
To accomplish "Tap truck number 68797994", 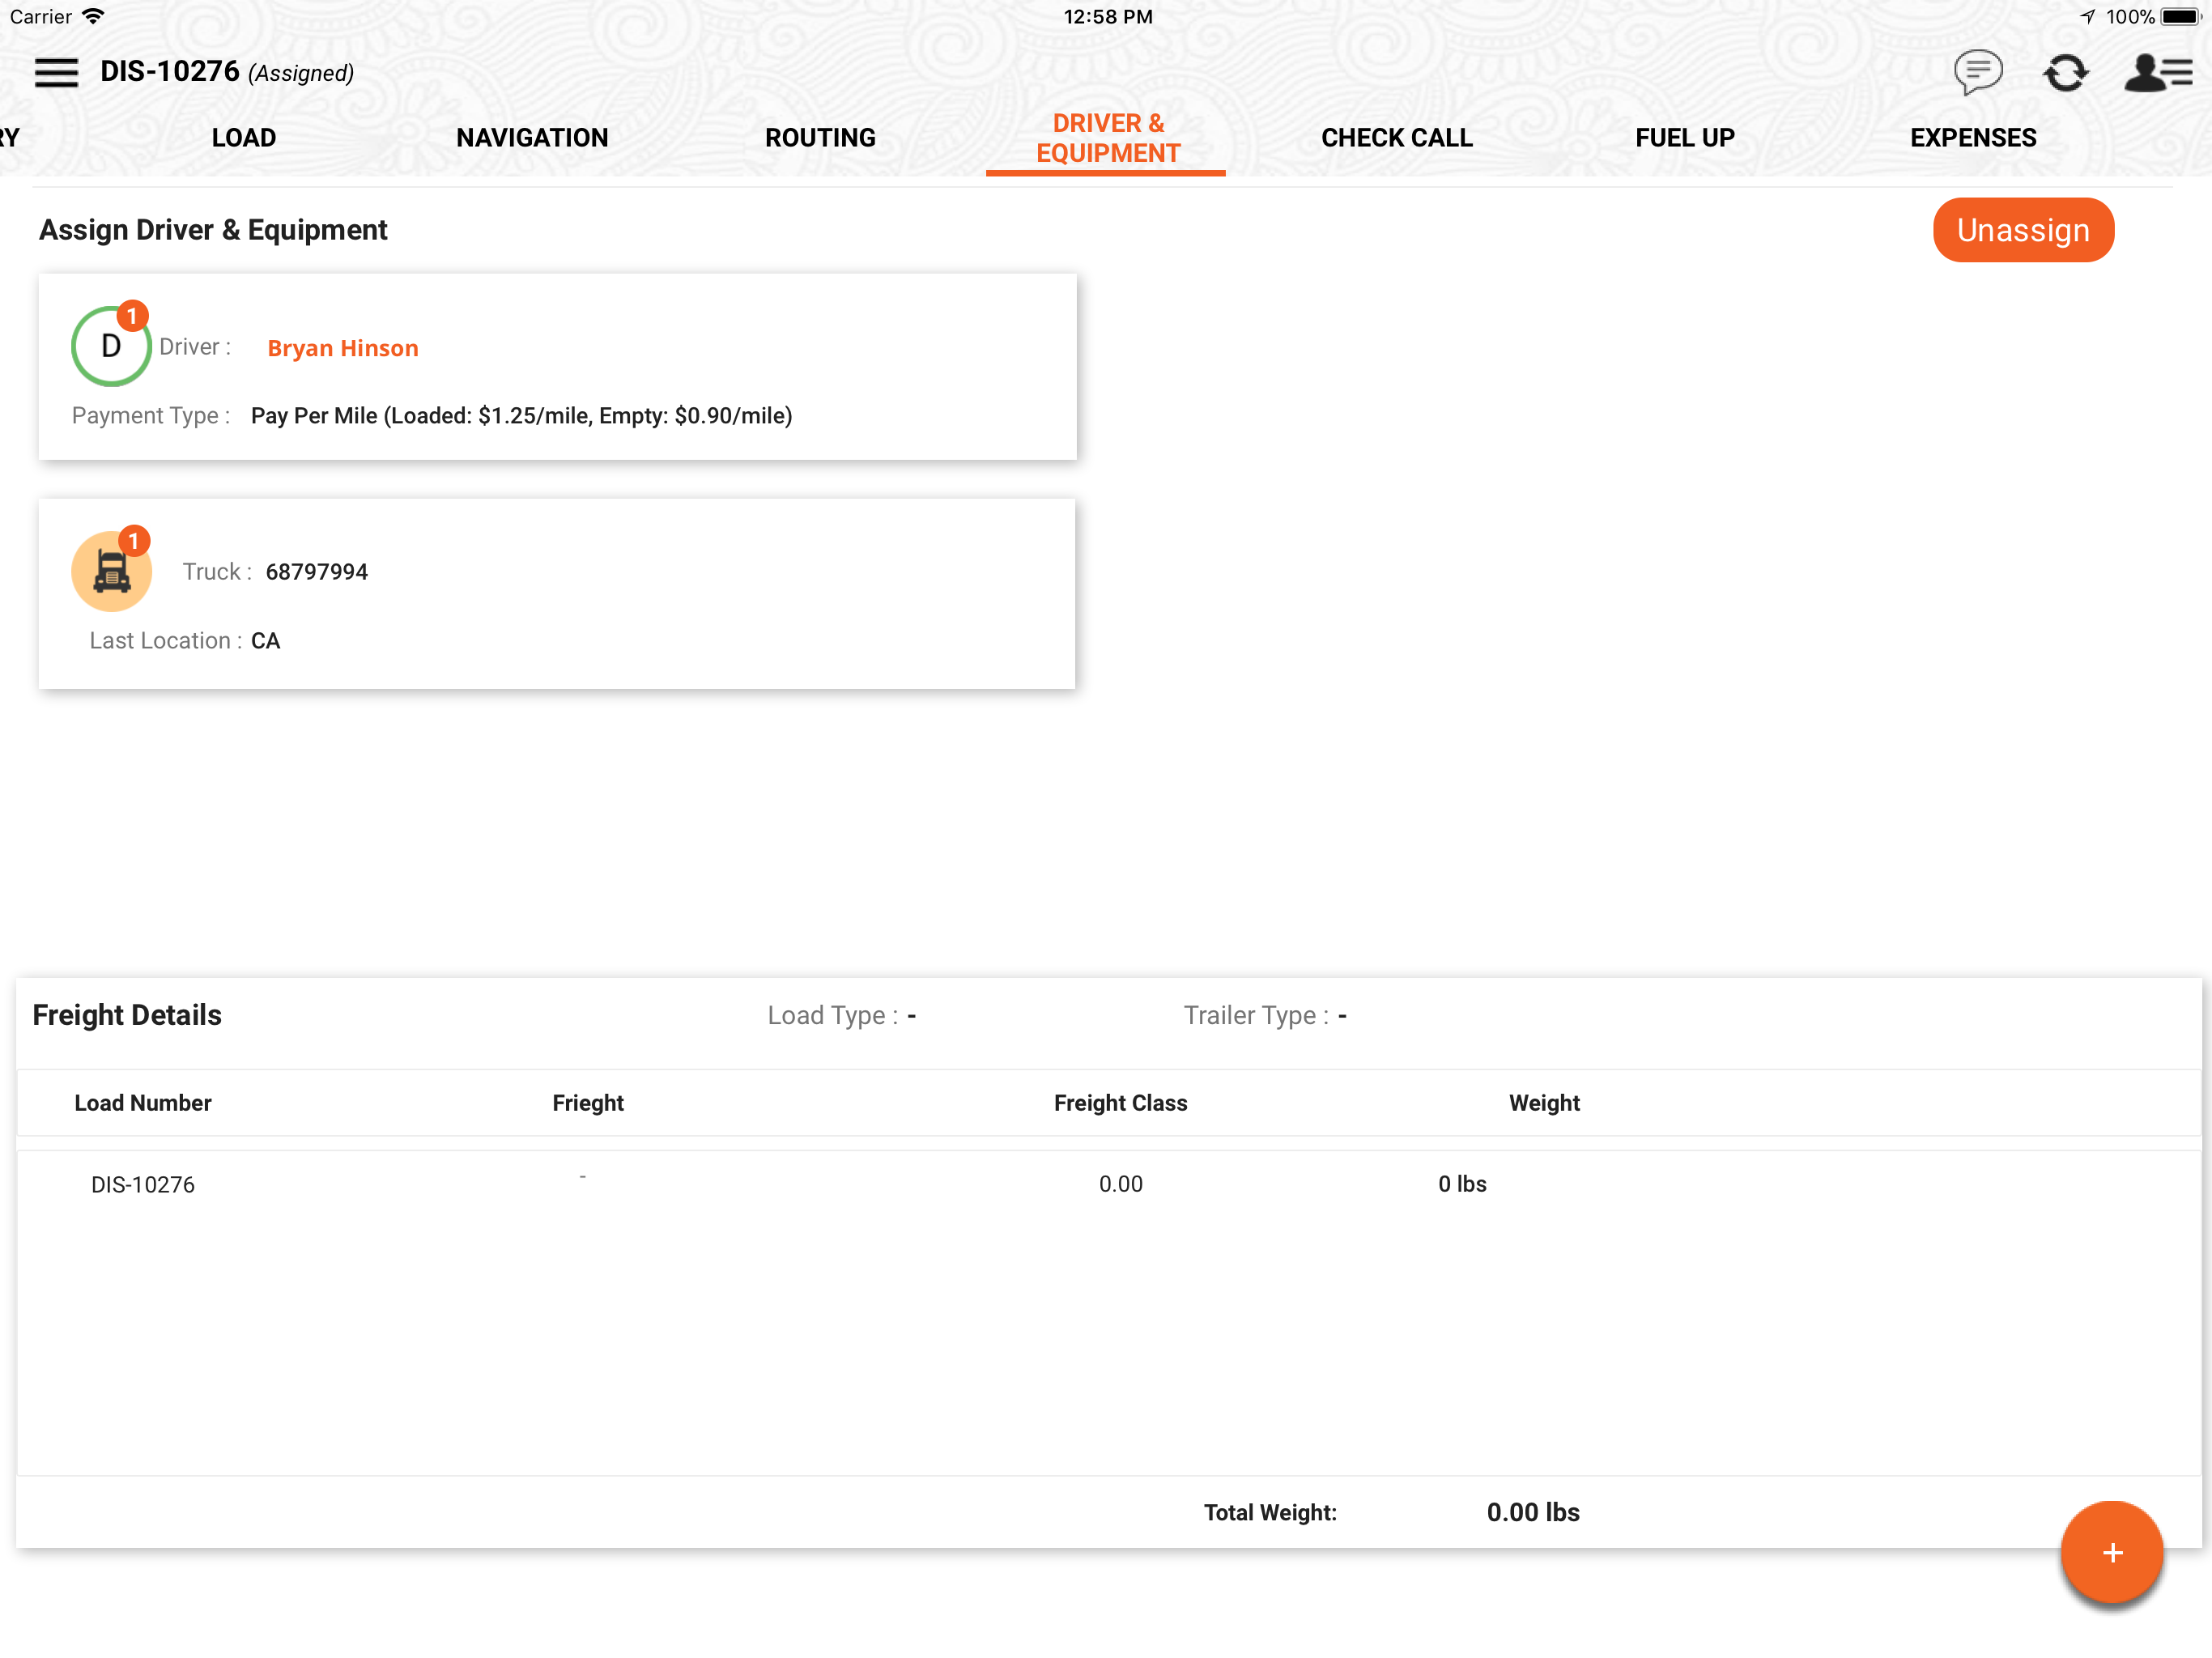I will pyautogui.click(x=316, y=572).
